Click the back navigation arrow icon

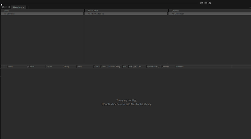pyautogui.click(x=3, y=7)
